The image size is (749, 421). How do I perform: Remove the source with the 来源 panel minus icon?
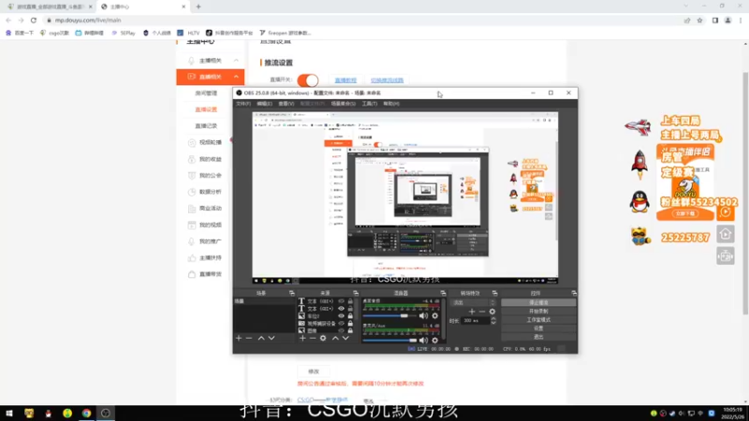click(x=313, y=338)
